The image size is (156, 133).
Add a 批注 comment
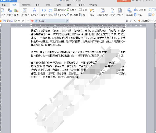tap(92, 12)
